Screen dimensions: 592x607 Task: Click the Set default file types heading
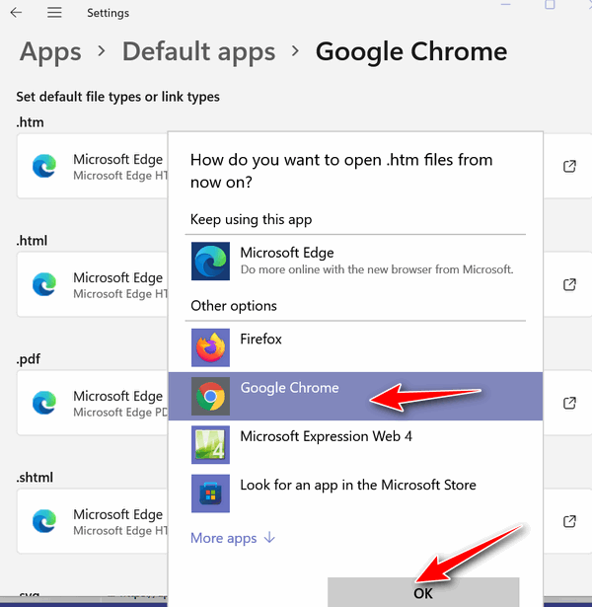tap(117, 97)
